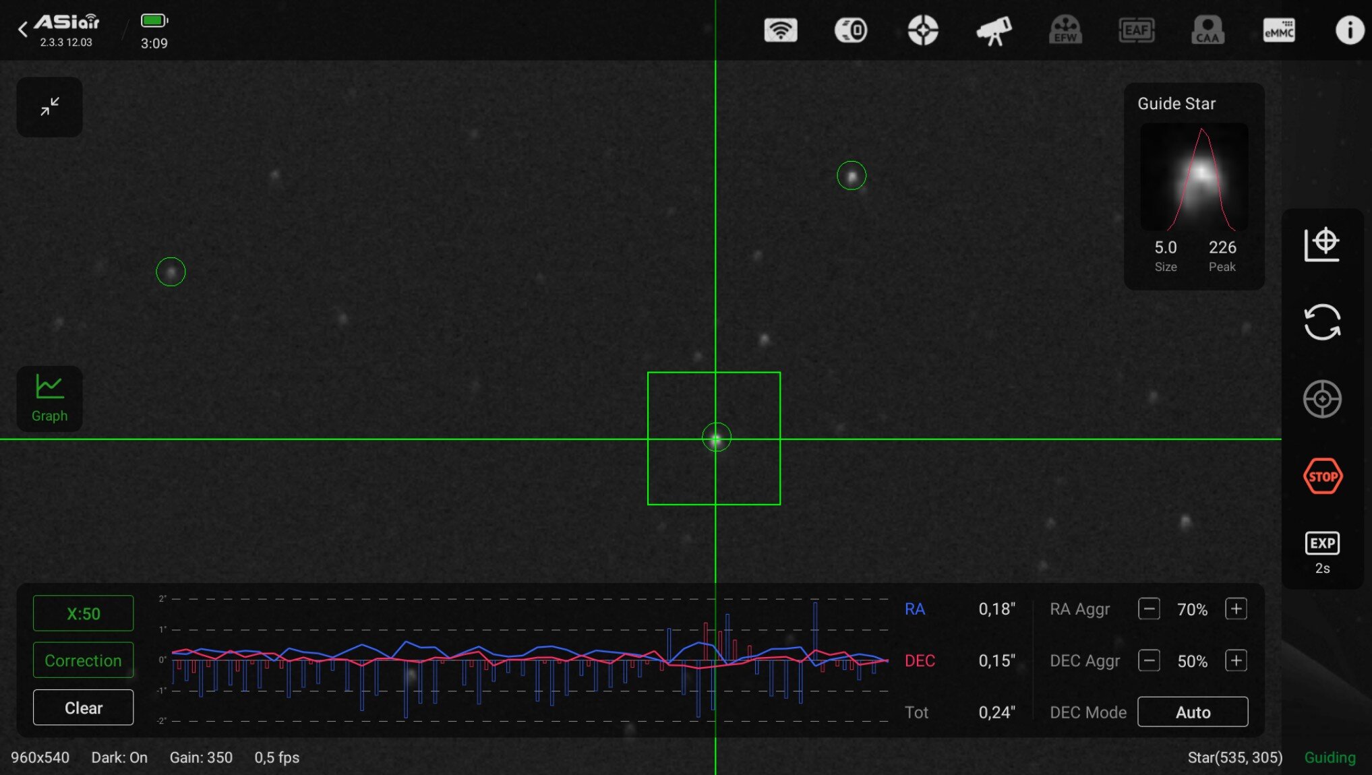Change the X:50 graph scale
Viewport: 1372px width, 775px height.
tap(83, 613)
